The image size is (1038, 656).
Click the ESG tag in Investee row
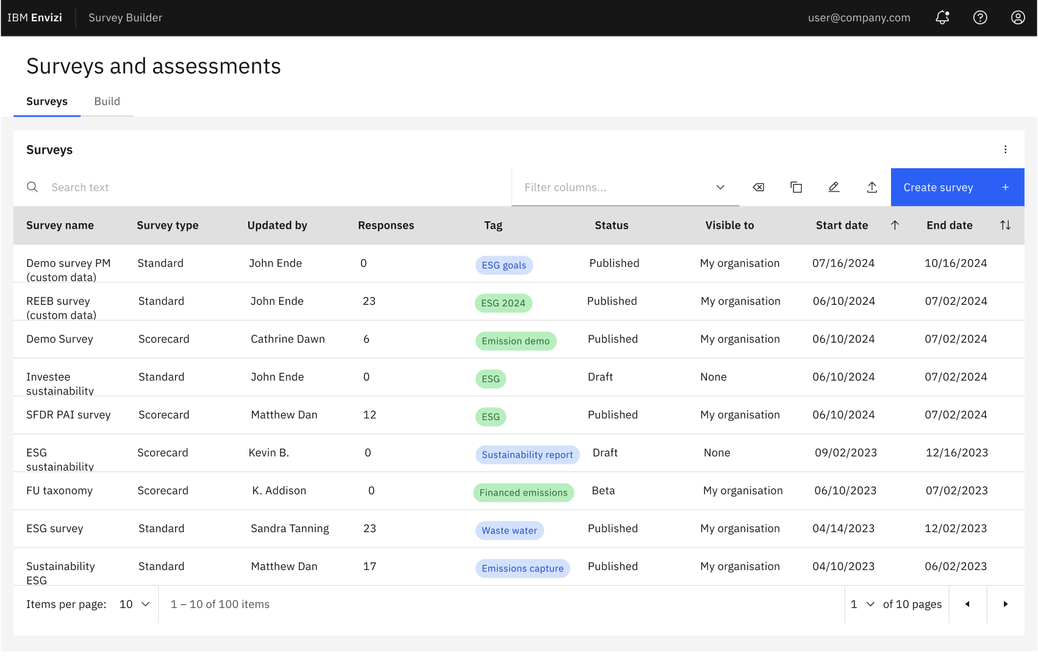490,379
